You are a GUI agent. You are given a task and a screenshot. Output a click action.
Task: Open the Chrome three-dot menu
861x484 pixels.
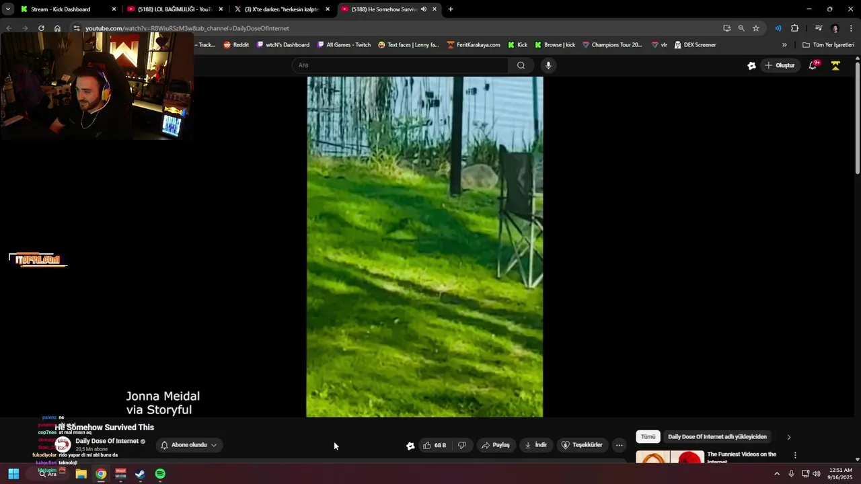tap(852, 28)
